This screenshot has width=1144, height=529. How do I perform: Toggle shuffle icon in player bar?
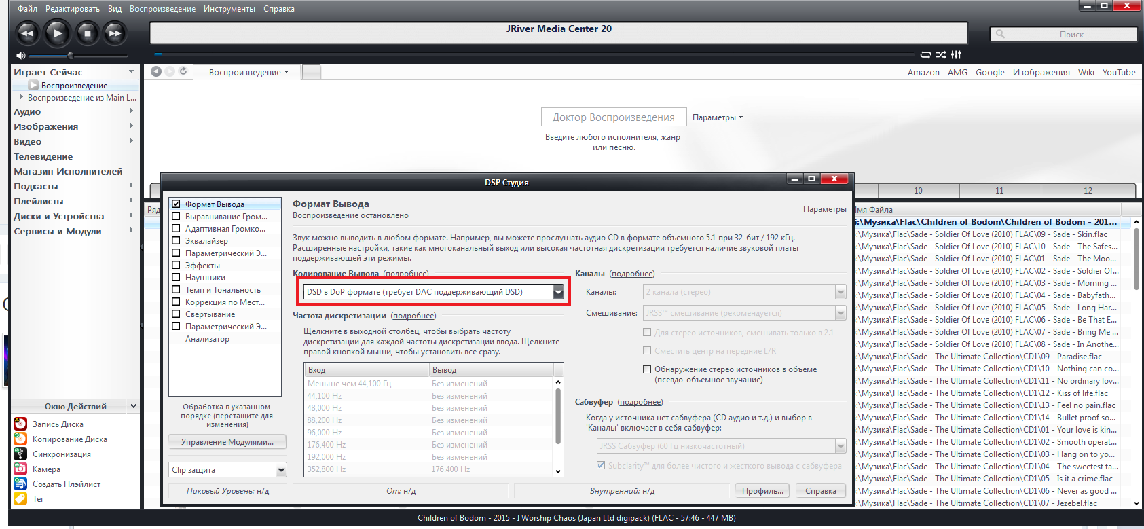tap(940, 54)
